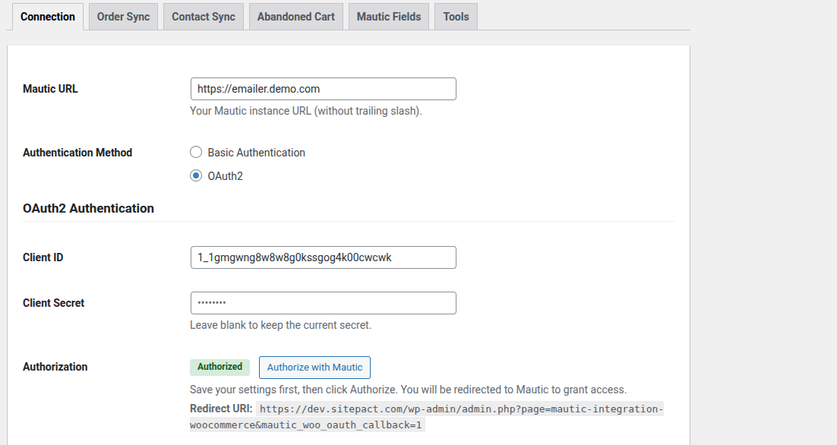Screen dimensions: 837x445
Task: Select the Abandoned Cart tab
Action: tap(295, 17)
